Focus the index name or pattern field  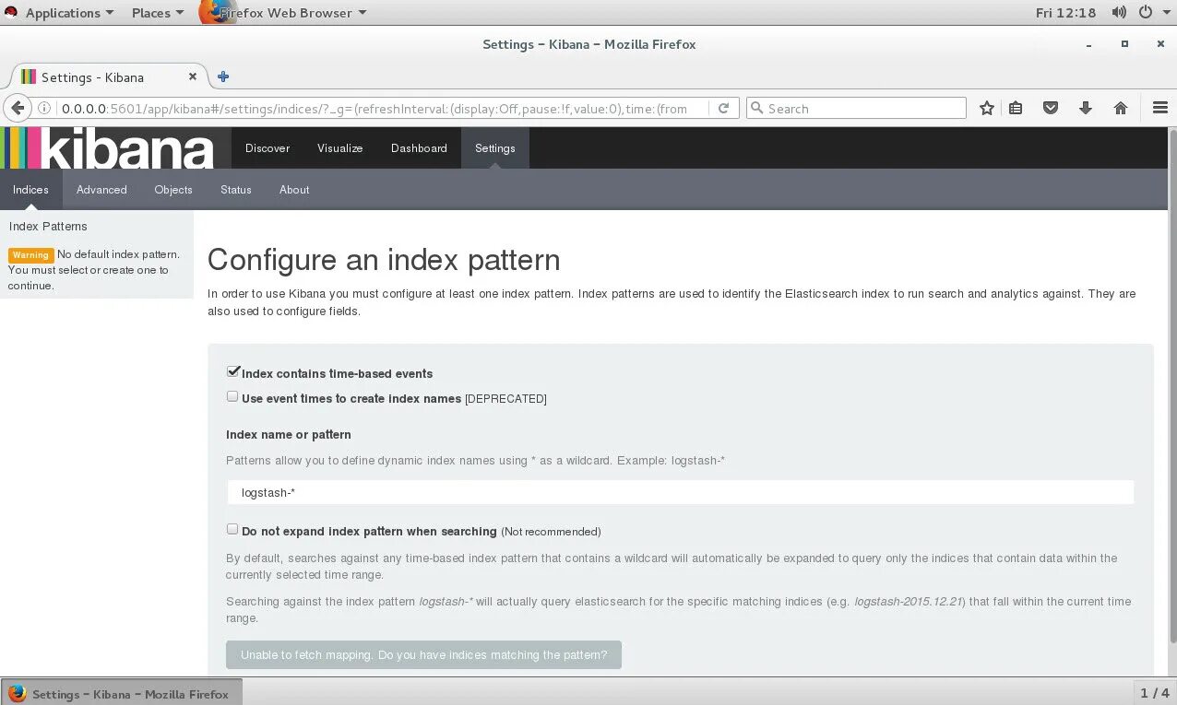coord(680,492)
